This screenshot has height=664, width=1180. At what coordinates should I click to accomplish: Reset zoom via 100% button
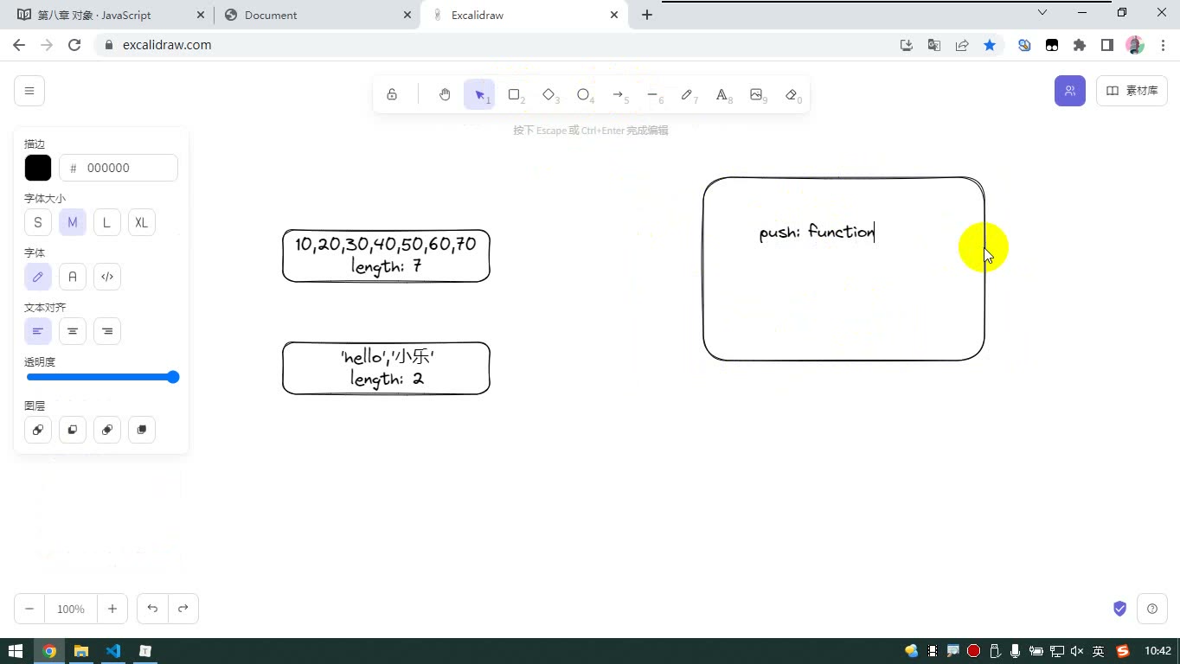pyautogui.click(x=71, y=609)
